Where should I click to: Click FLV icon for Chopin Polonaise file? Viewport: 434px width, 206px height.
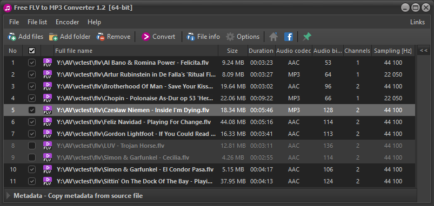point(48,98)
